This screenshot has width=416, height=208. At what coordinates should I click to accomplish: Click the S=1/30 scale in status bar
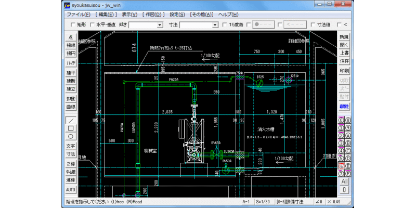point(264,202)
